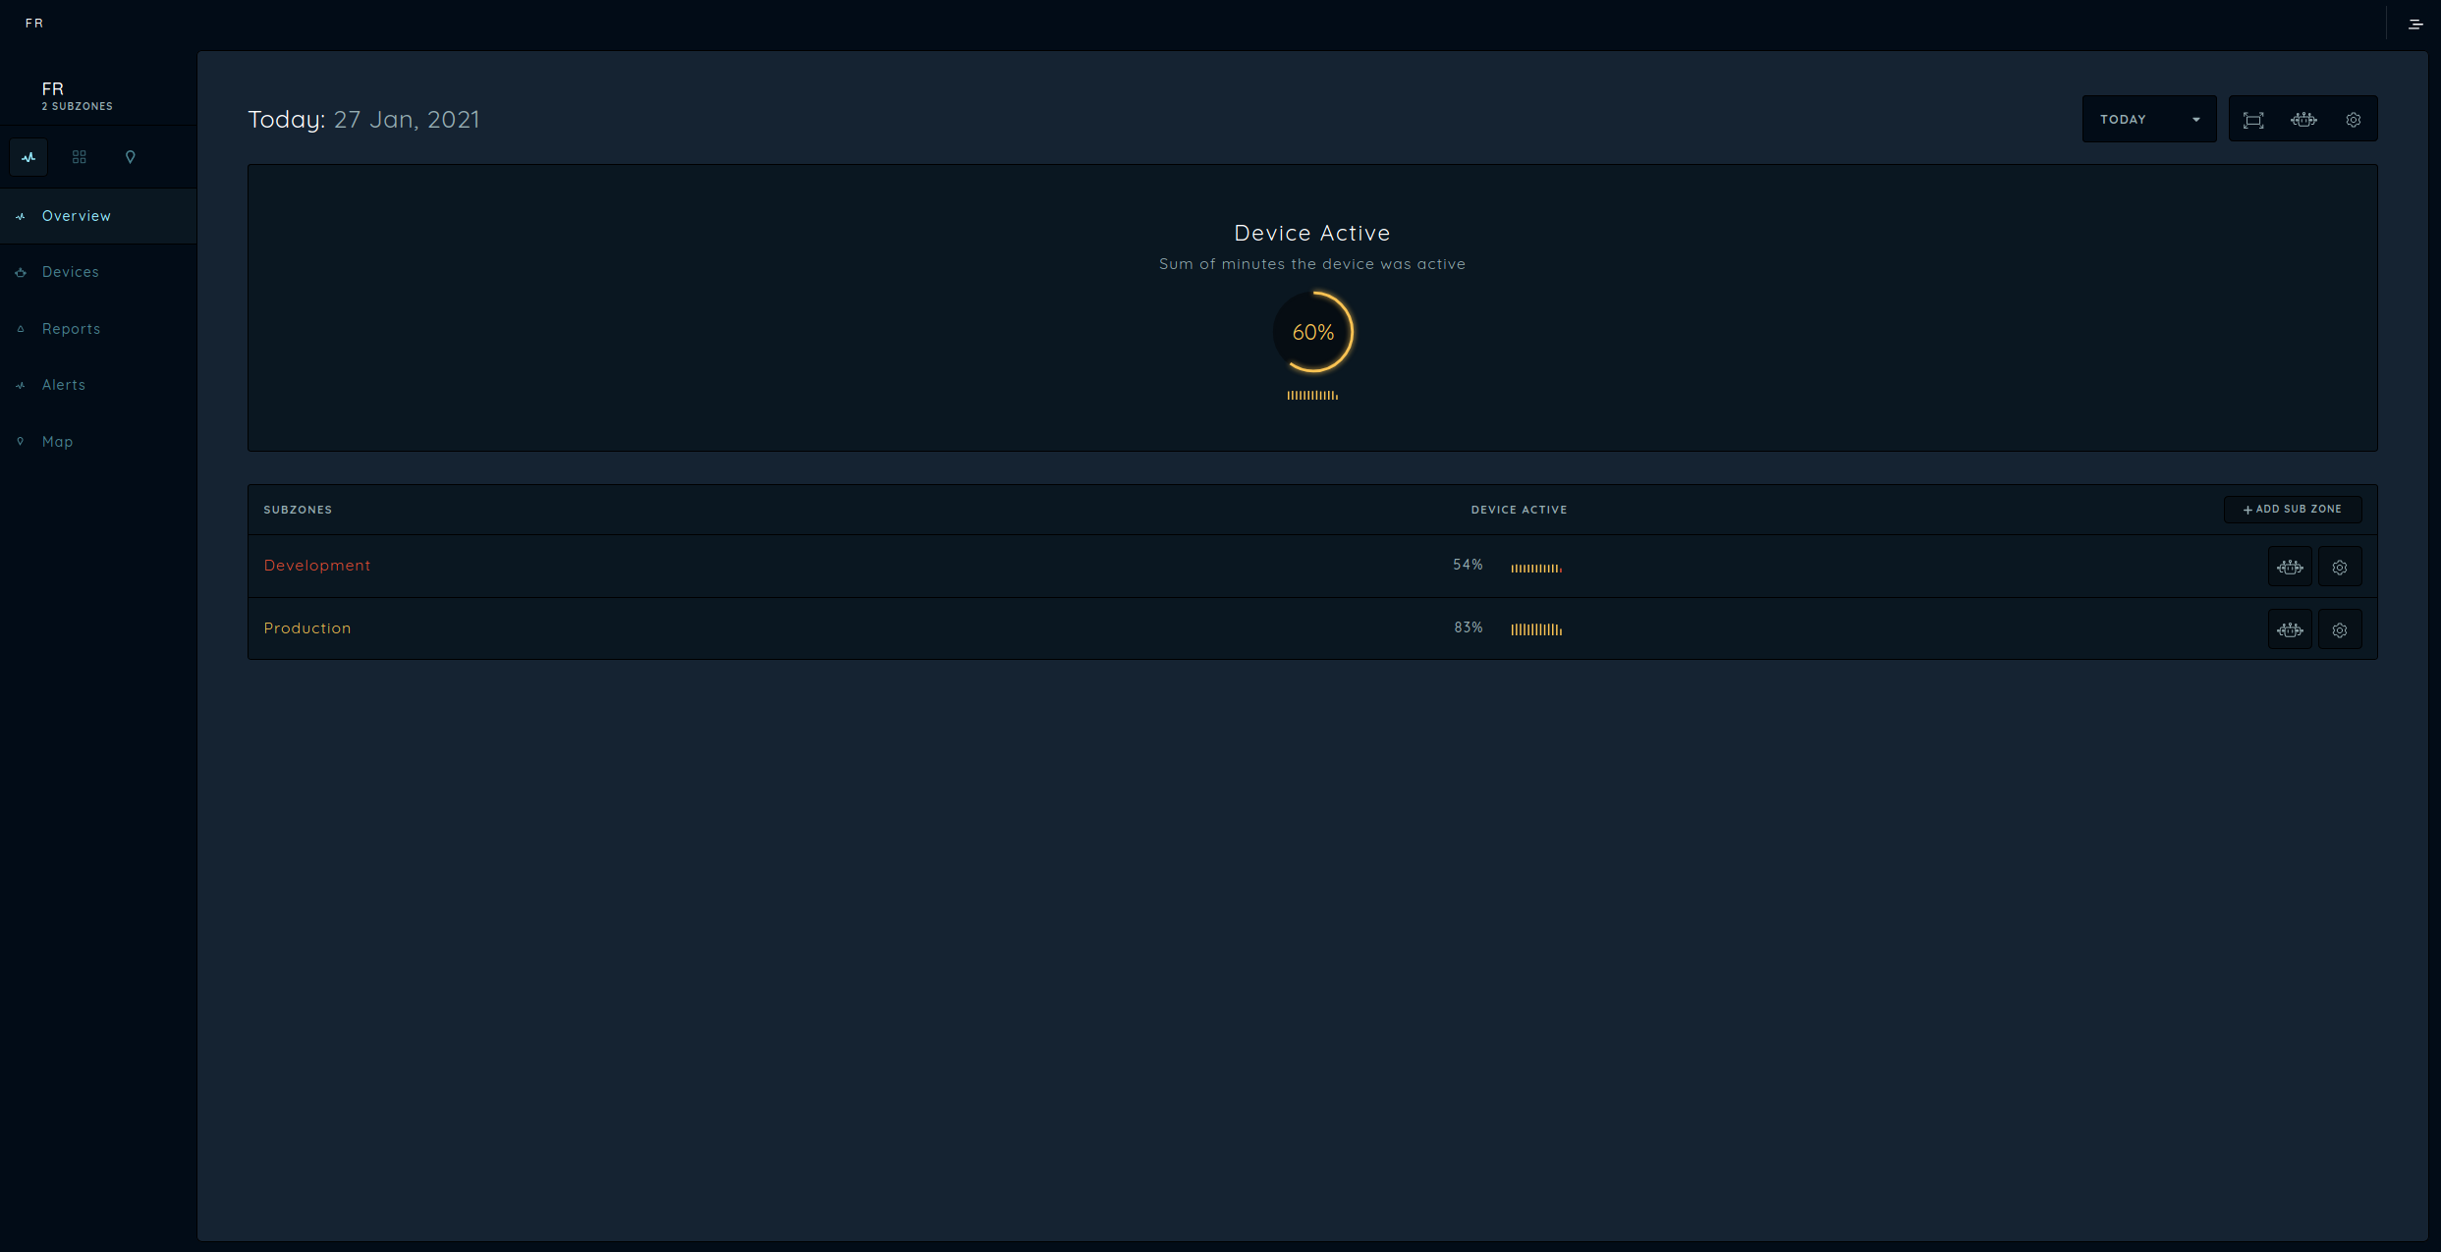Screen dimensions: 2441x1252
Task: Go to Reports in the sidebar
Action: tap(71, 329)
